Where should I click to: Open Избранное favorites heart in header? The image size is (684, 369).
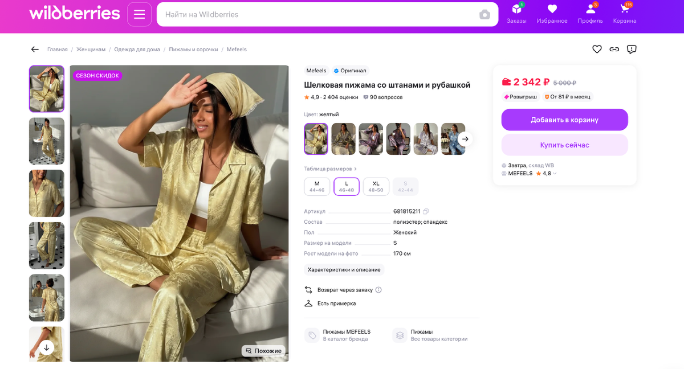552,14
